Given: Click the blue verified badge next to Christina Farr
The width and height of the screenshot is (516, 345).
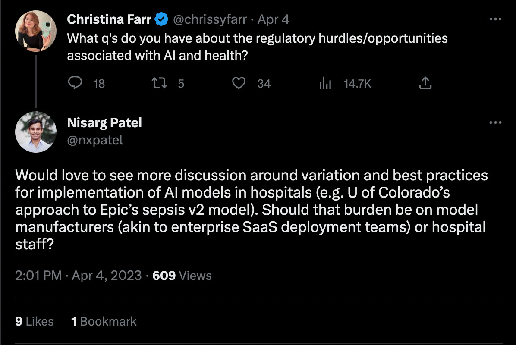Looking at the screenshot, I should (x=161, y=19).
